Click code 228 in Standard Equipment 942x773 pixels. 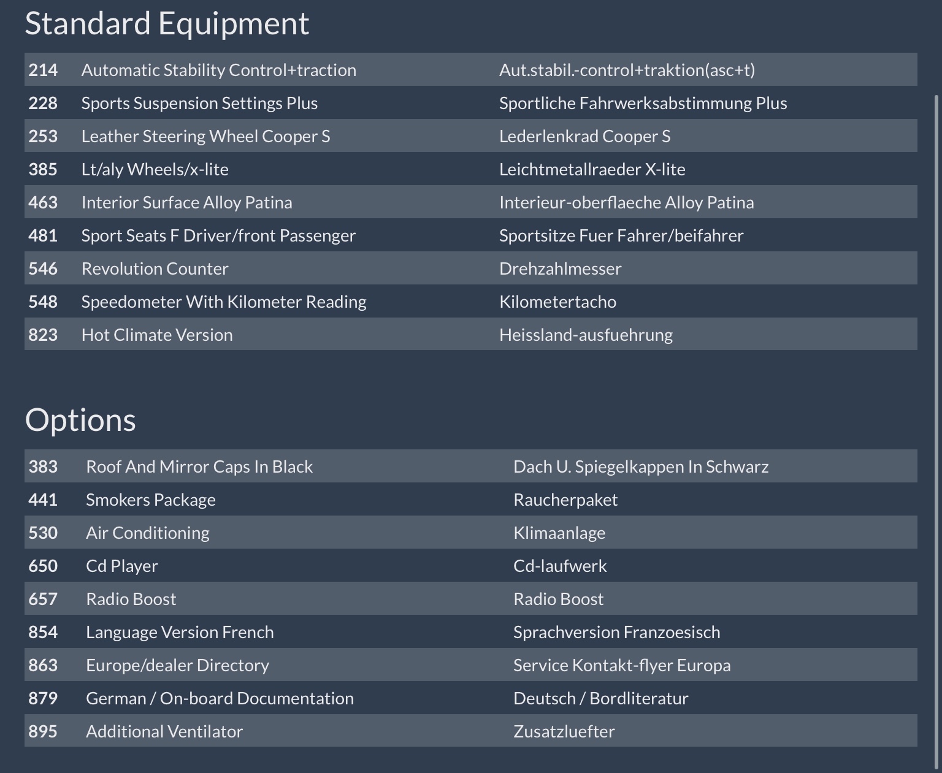tap(43, 103)
